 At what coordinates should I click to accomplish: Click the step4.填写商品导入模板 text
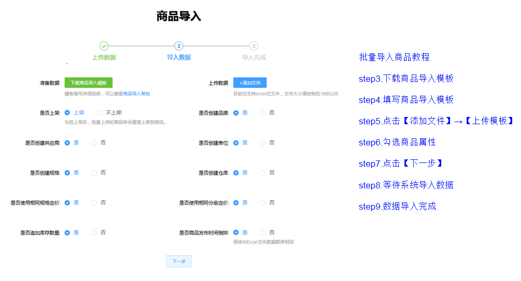(x=406, y=100)
